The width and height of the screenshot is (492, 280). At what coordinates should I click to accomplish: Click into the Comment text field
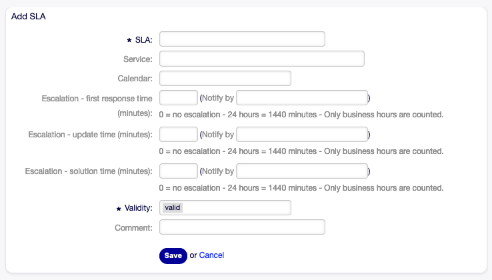coord(242,227)
